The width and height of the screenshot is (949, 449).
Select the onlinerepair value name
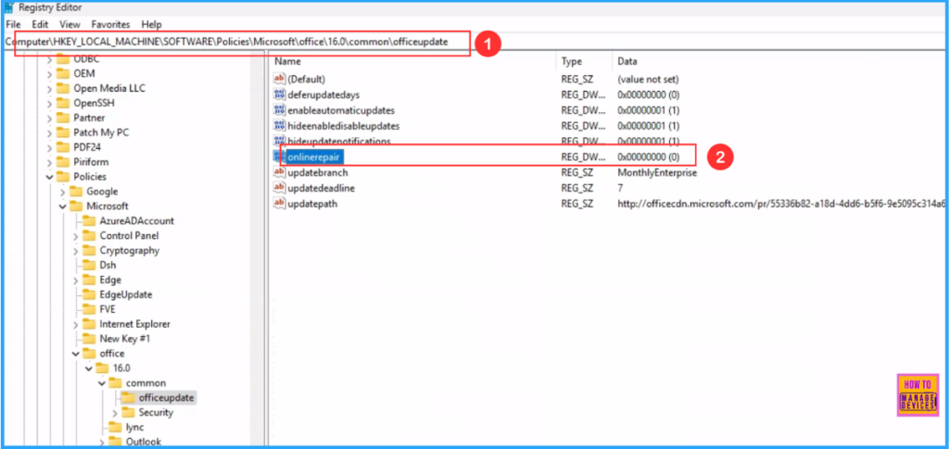[x=315, y=156]
